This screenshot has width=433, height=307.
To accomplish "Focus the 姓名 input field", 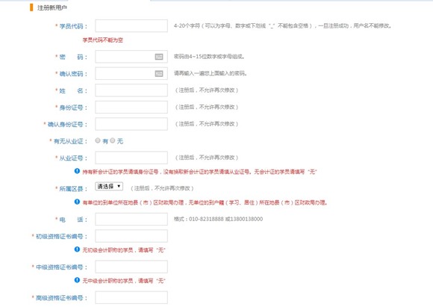I will 131,90.
